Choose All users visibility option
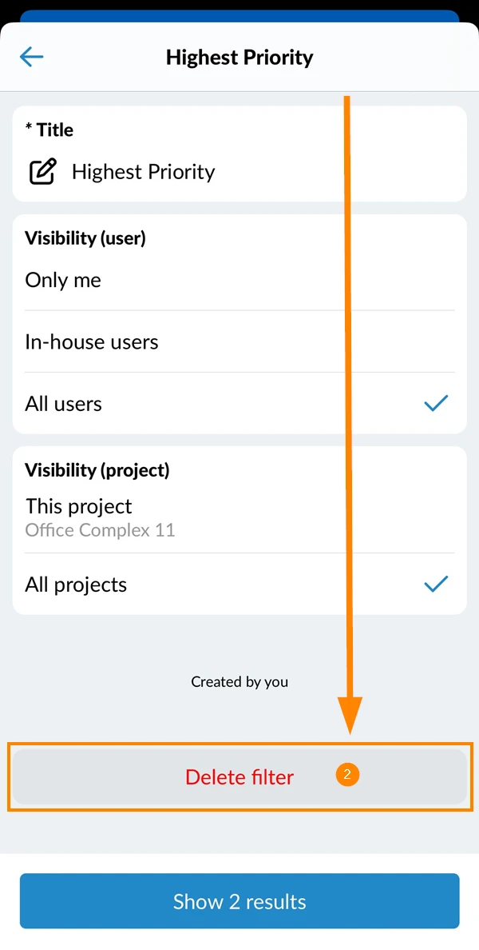Image resolution: width=479 pixels, height=950 pixels. click(x=239, y=404)
